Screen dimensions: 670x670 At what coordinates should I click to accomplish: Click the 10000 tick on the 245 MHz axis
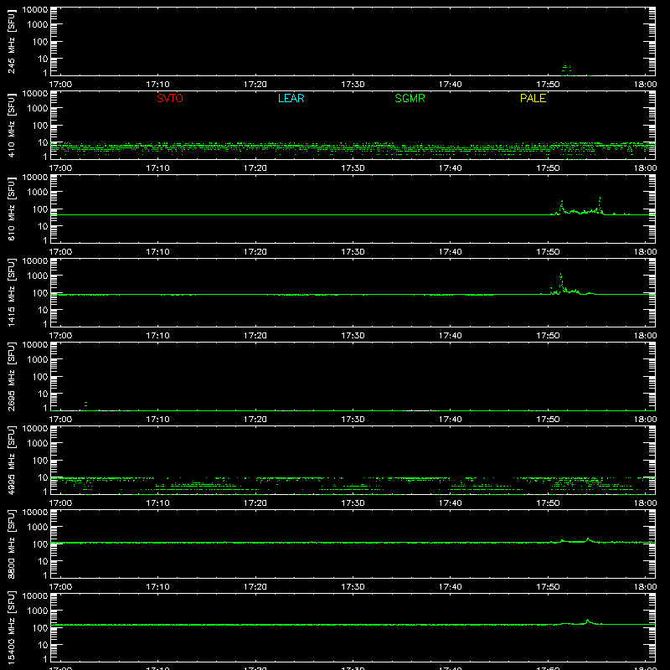35,10
